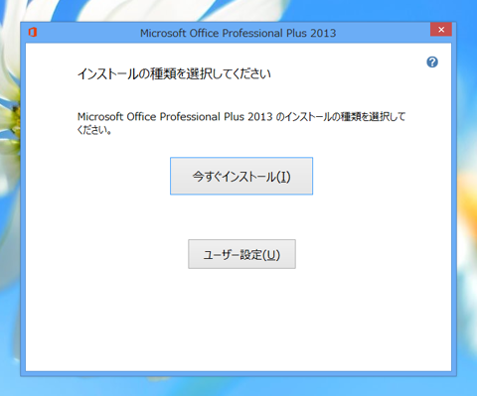
Task: Click the description paragraph starting with Microsoft Office Professional Plus 2013 の
Action: coord(241,123)
